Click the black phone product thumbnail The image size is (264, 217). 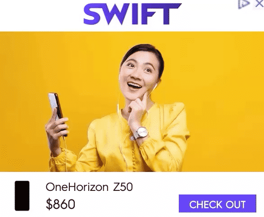22,196
